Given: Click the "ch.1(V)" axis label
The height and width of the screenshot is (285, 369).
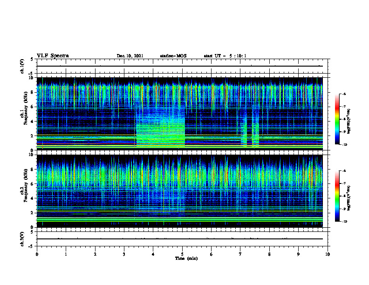Looking at the screenshot, I should coord(22,66).
